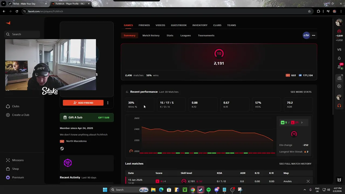Click the Gift Sub button

click(x=104, y=117)
